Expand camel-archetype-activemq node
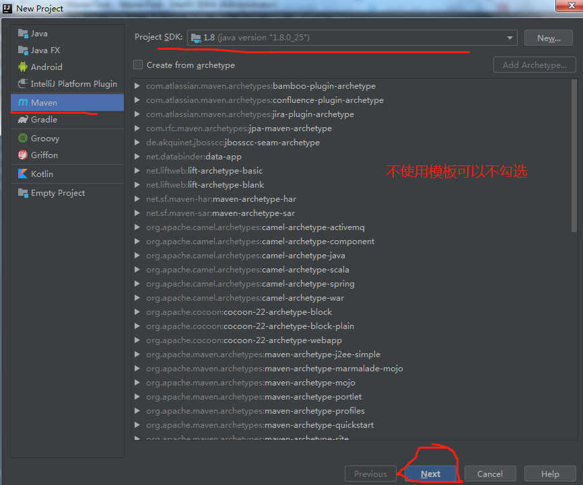 137,227
